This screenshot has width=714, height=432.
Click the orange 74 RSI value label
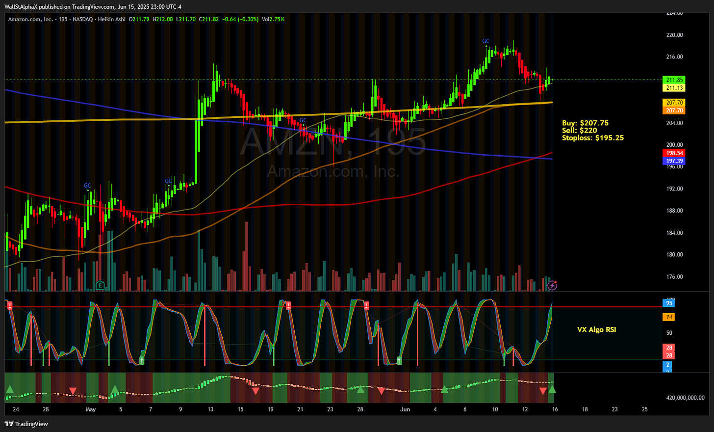(x=669, y=317)
